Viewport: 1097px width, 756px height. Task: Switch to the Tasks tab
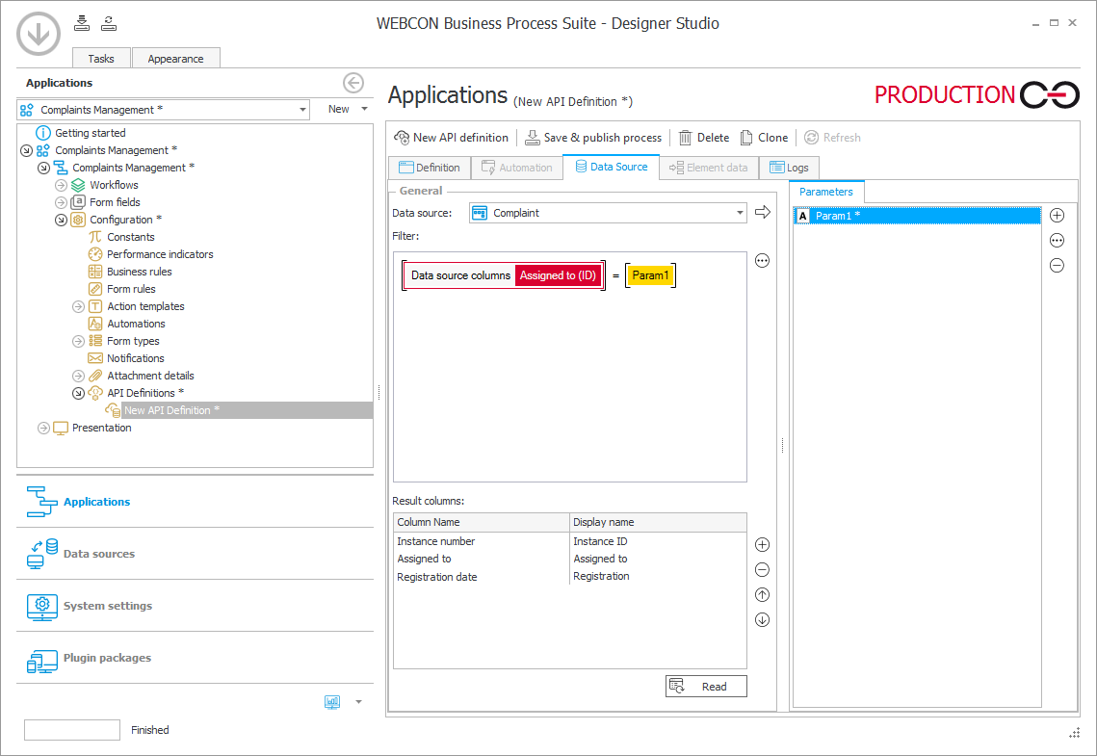(x=101, y=58)
